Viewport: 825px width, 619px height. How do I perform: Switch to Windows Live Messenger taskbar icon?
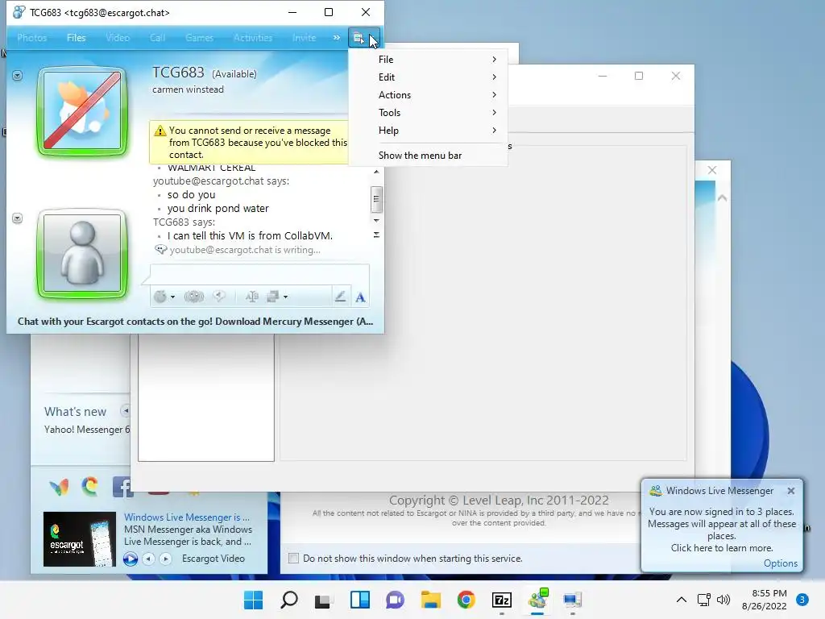click(537, 600)
